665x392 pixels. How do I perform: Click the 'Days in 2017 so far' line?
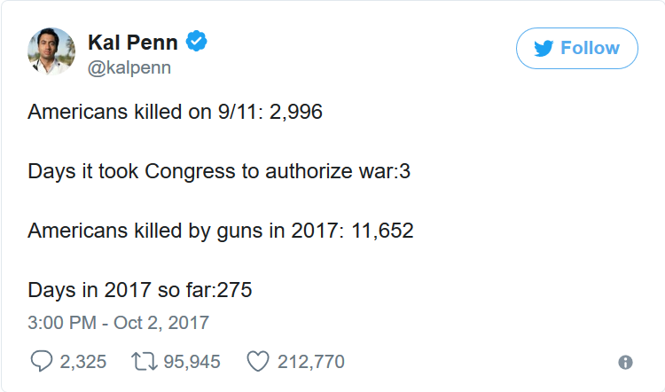tap(140, 291)
